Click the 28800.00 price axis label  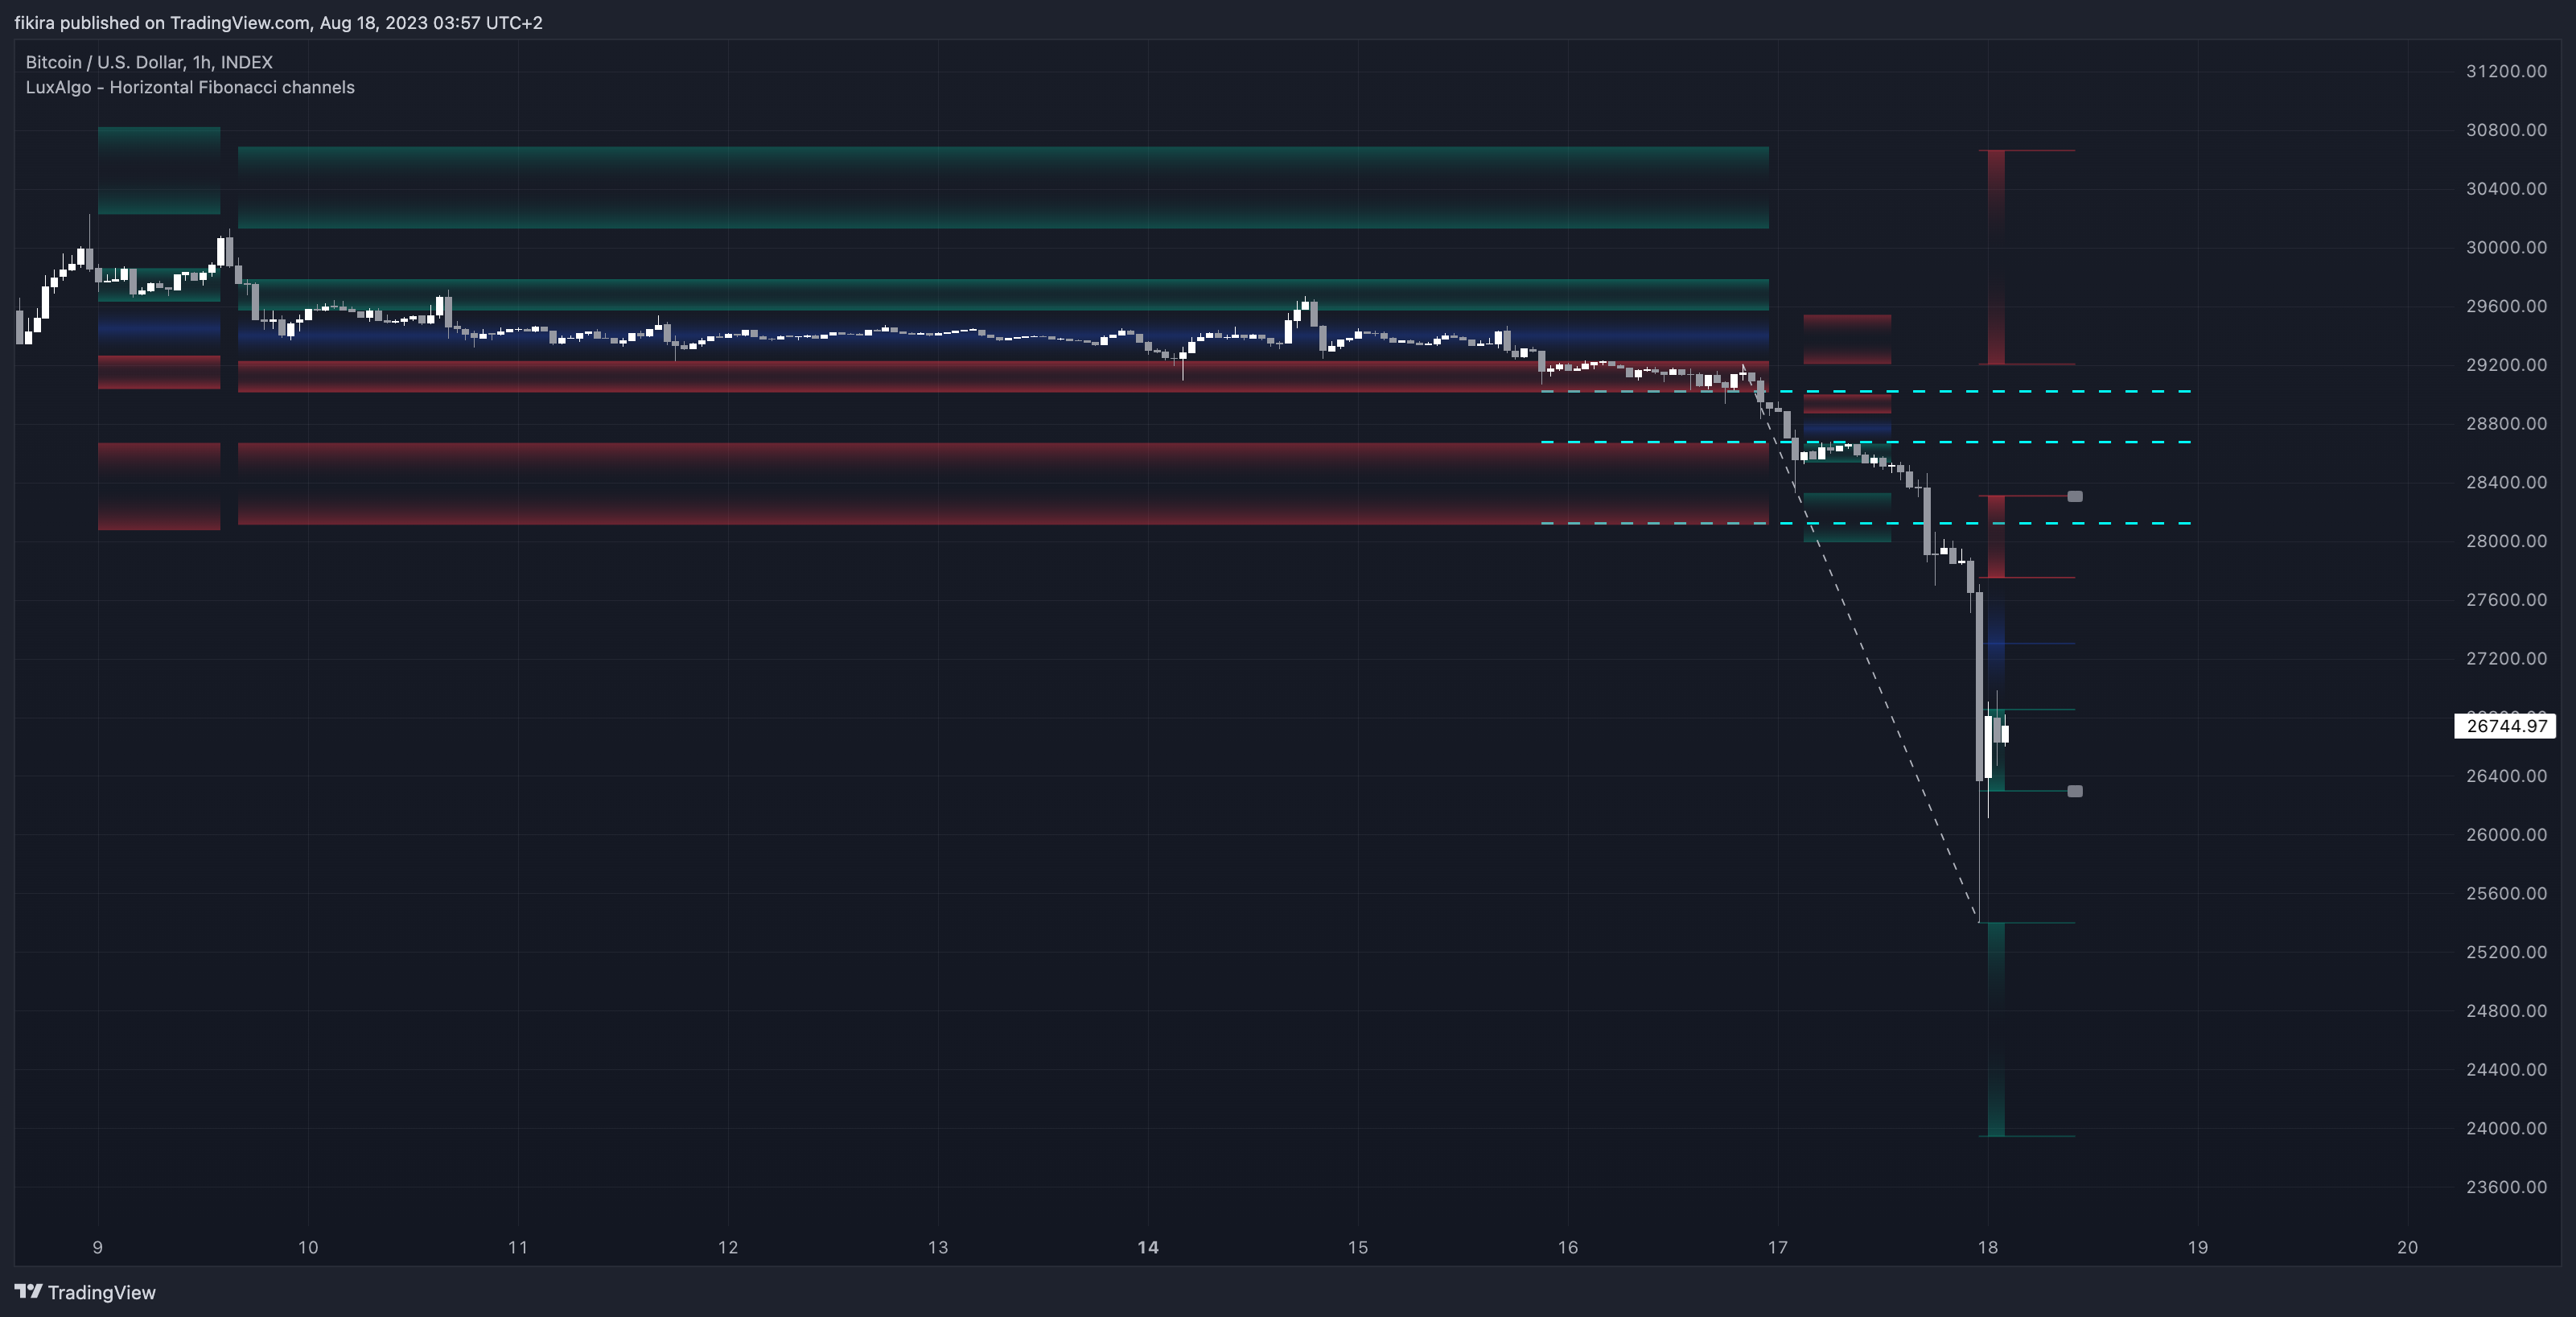2506,423
